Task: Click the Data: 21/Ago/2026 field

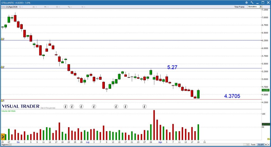Action: [9, 7]
